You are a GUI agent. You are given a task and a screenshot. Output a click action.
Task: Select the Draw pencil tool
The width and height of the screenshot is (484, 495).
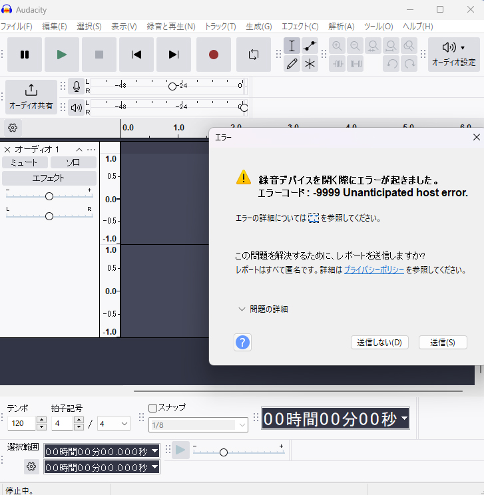point(292,64)
